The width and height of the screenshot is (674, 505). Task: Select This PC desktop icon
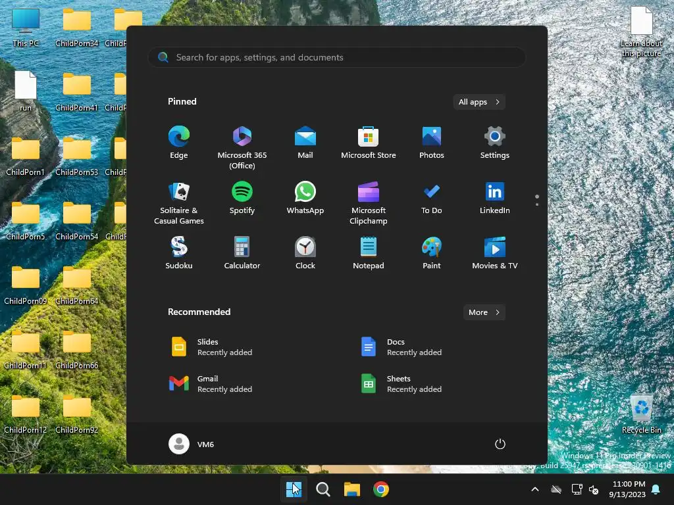(26, 28)
